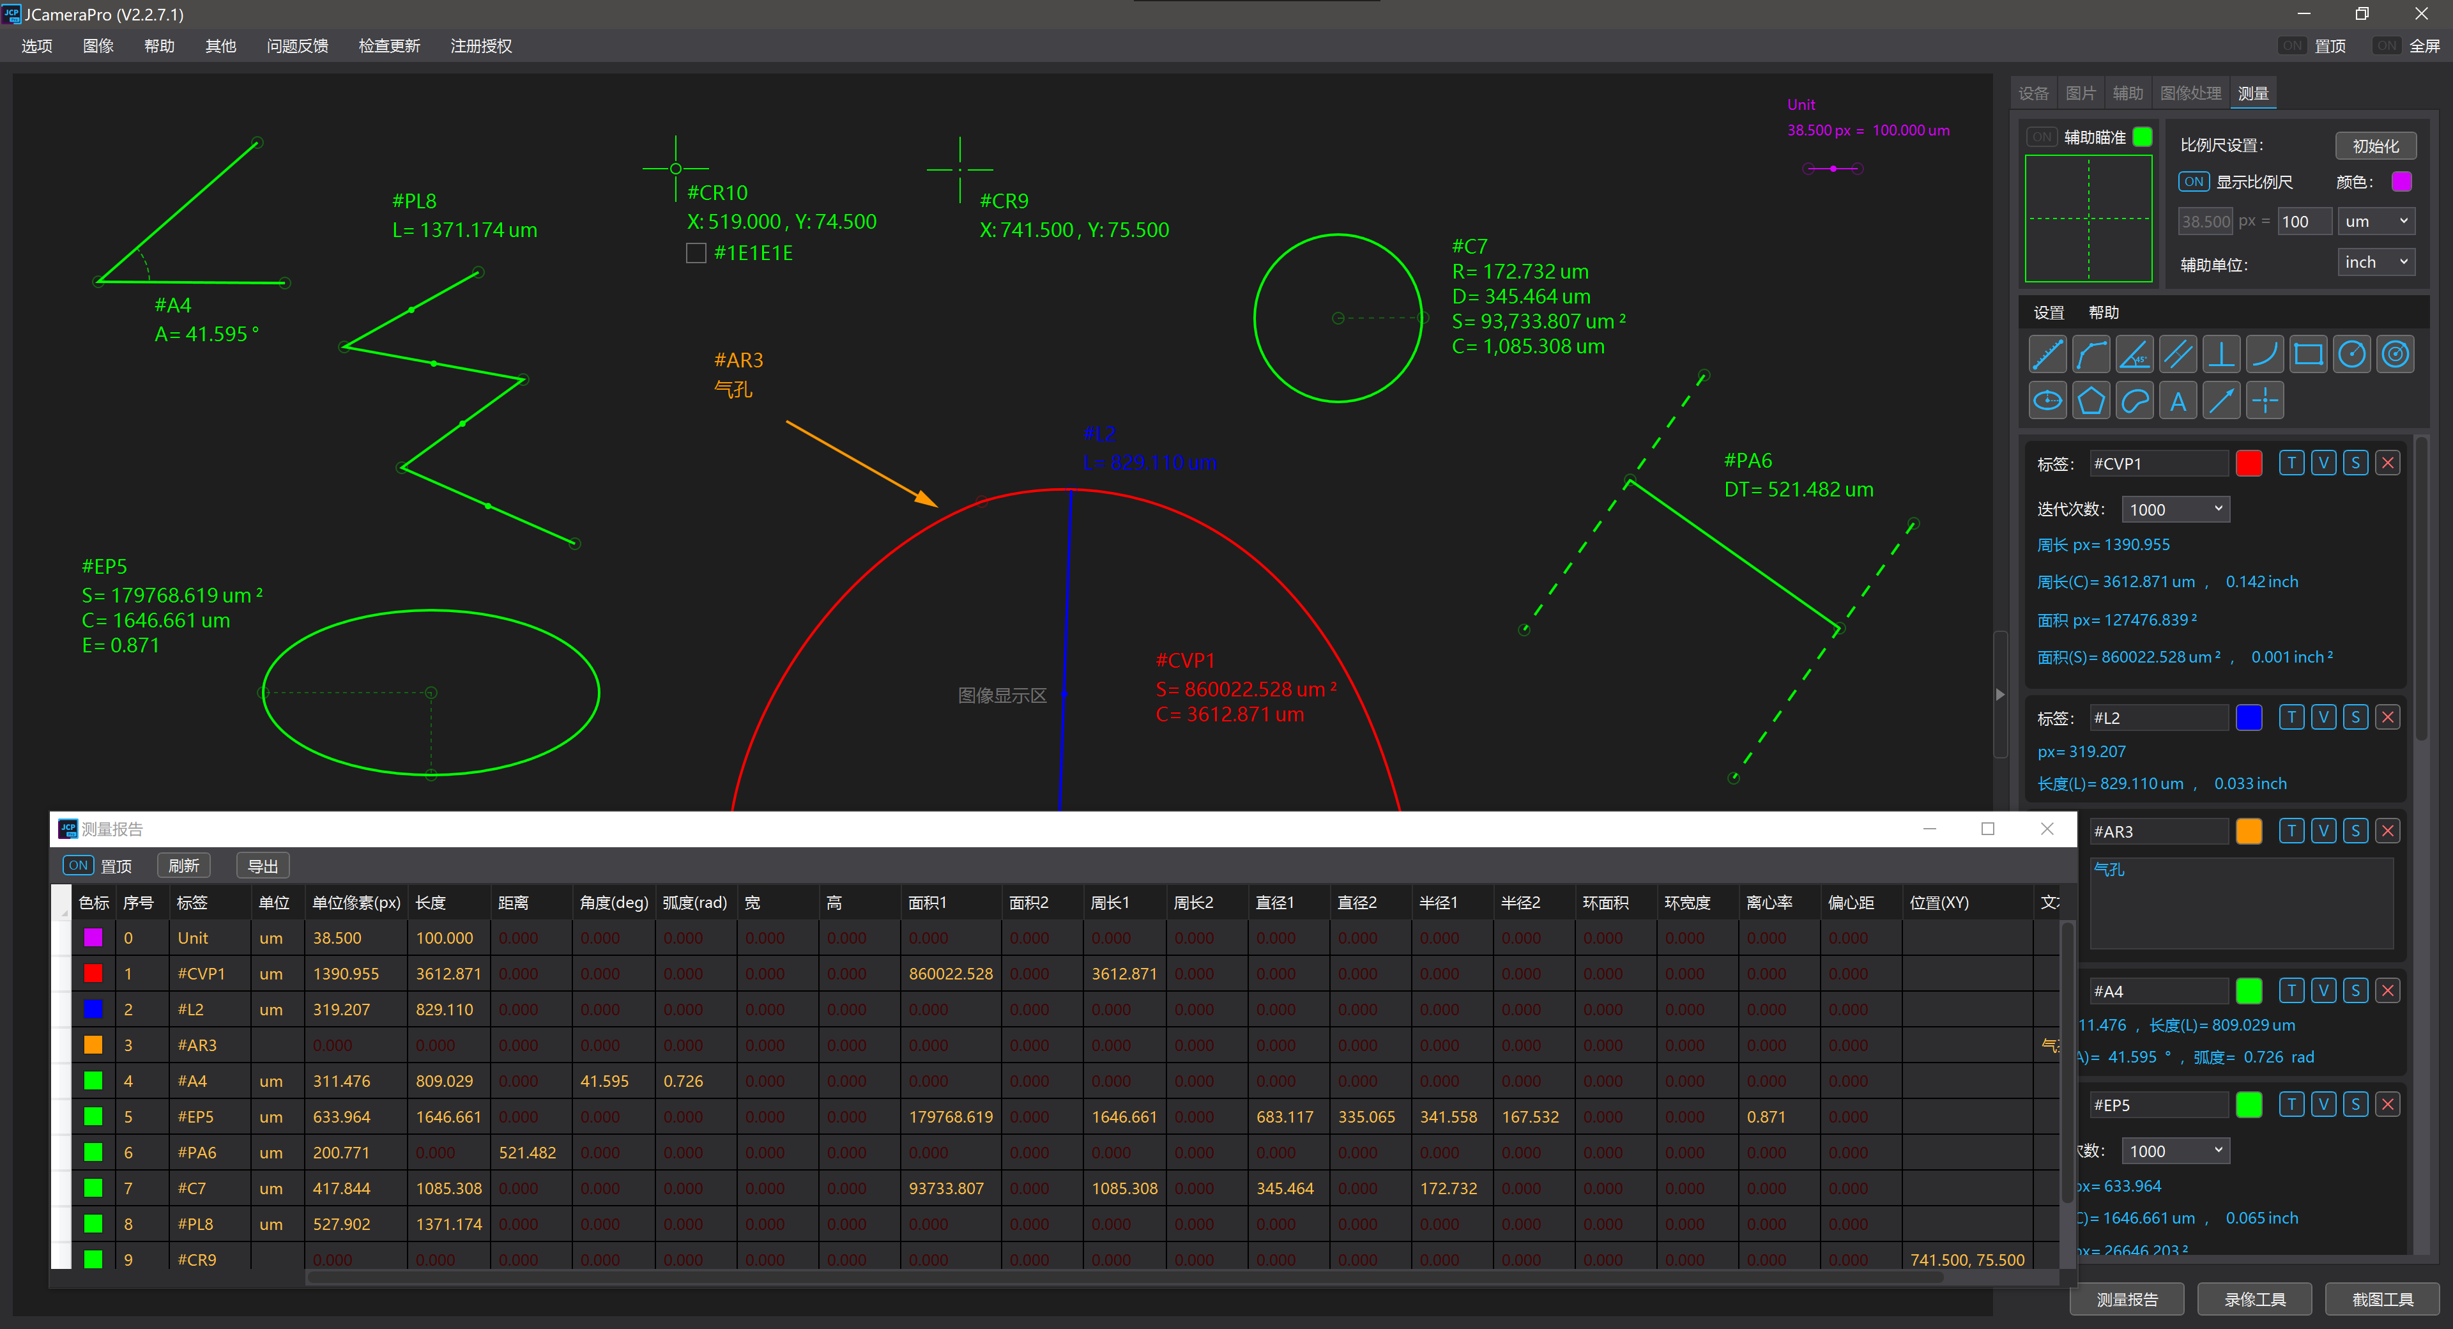This screenshot has height=1329, width=2453.
Task: Select the line length measurement tool
Action: (2047, 355)
